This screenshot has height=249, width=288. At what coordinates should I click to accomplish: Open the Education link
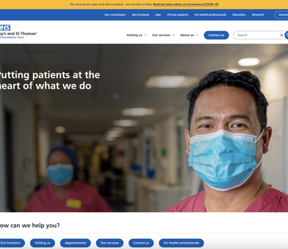coord(239,15)
